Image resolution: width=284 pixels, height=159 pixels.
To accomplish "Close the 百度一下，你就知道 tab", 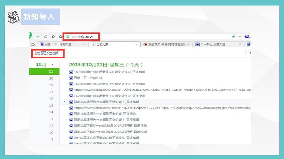I will (x=84, y=44).
